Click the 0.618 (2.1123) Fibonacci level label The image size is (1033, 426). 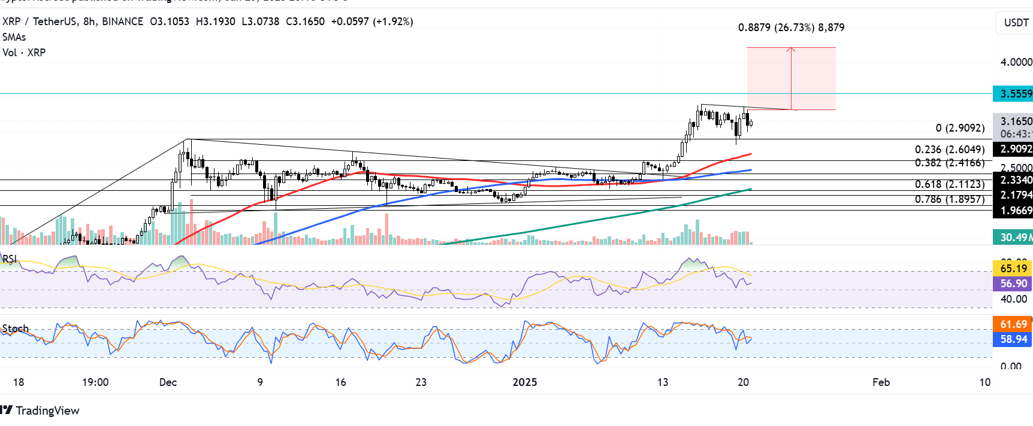[x=950, y=184]
